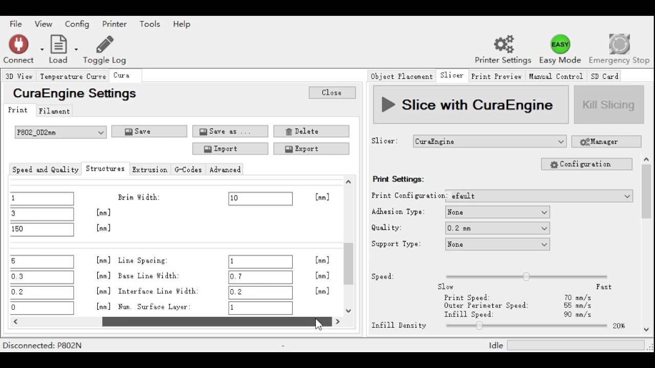Viewport: 655px width, 368px height.
Task: Open the Slicer CuraEngine dropdown
Action: [x=490, y=142]
